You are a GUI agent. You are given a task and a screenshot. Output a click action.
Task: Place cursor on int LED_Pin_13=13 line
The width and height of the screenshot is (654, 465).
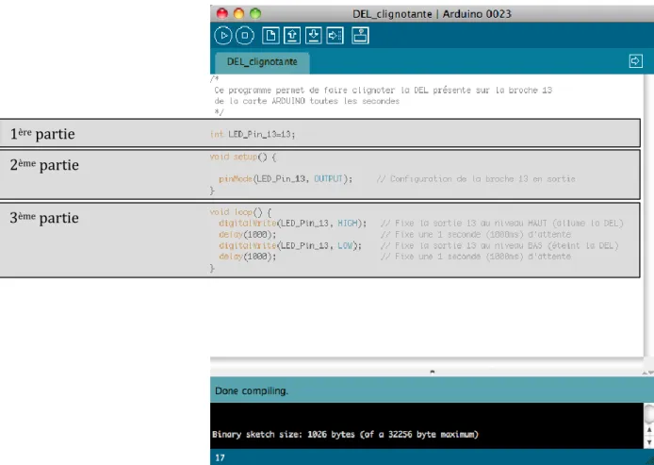(x=253, y=134)
